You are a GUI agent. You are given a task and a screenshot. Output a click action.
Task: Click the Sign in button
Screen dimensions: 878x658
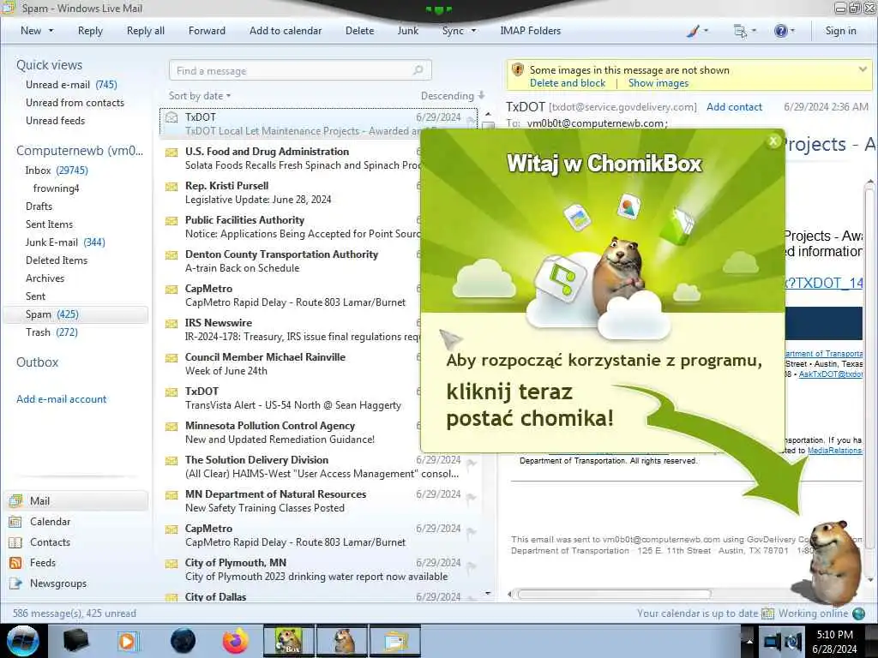(840, 31)
